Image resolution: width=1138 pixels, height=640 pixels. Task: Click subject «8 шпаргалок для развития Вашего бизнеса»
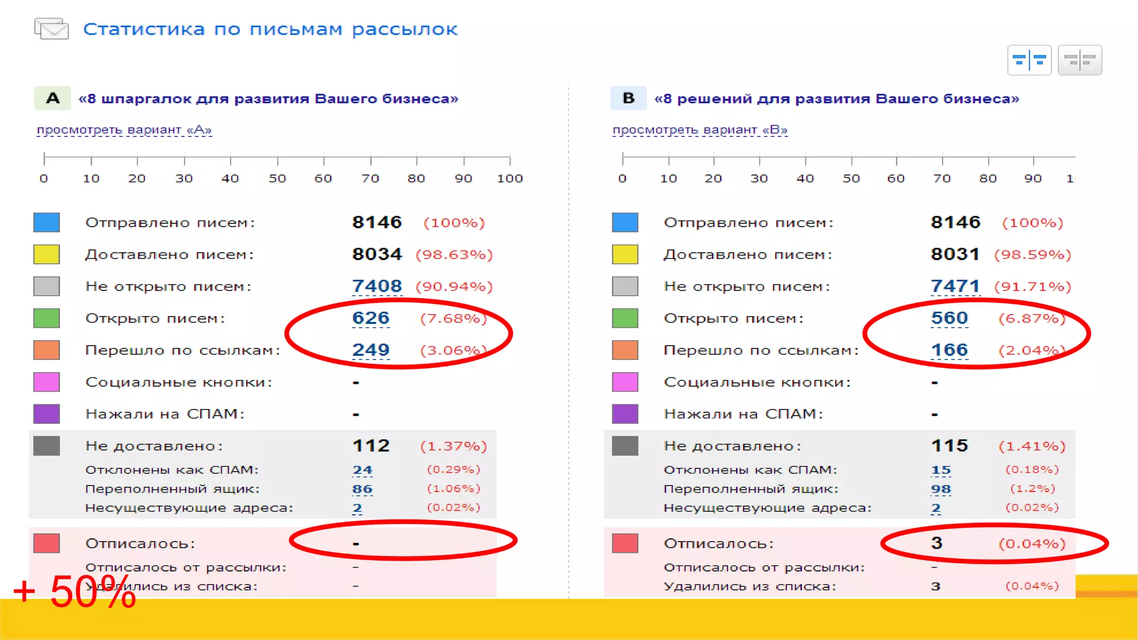click(x=268, y=99)
